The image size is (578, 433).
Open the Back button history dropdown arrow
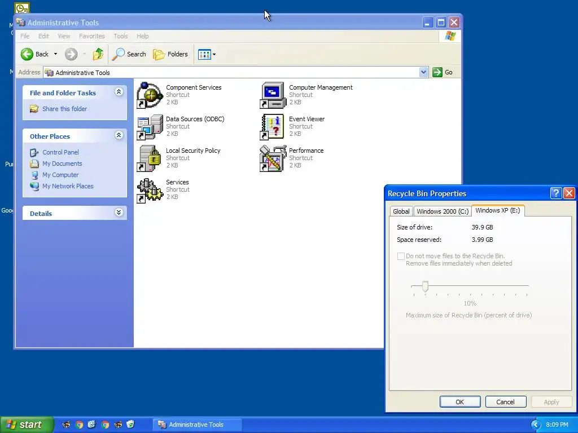[x=56, y=54]
